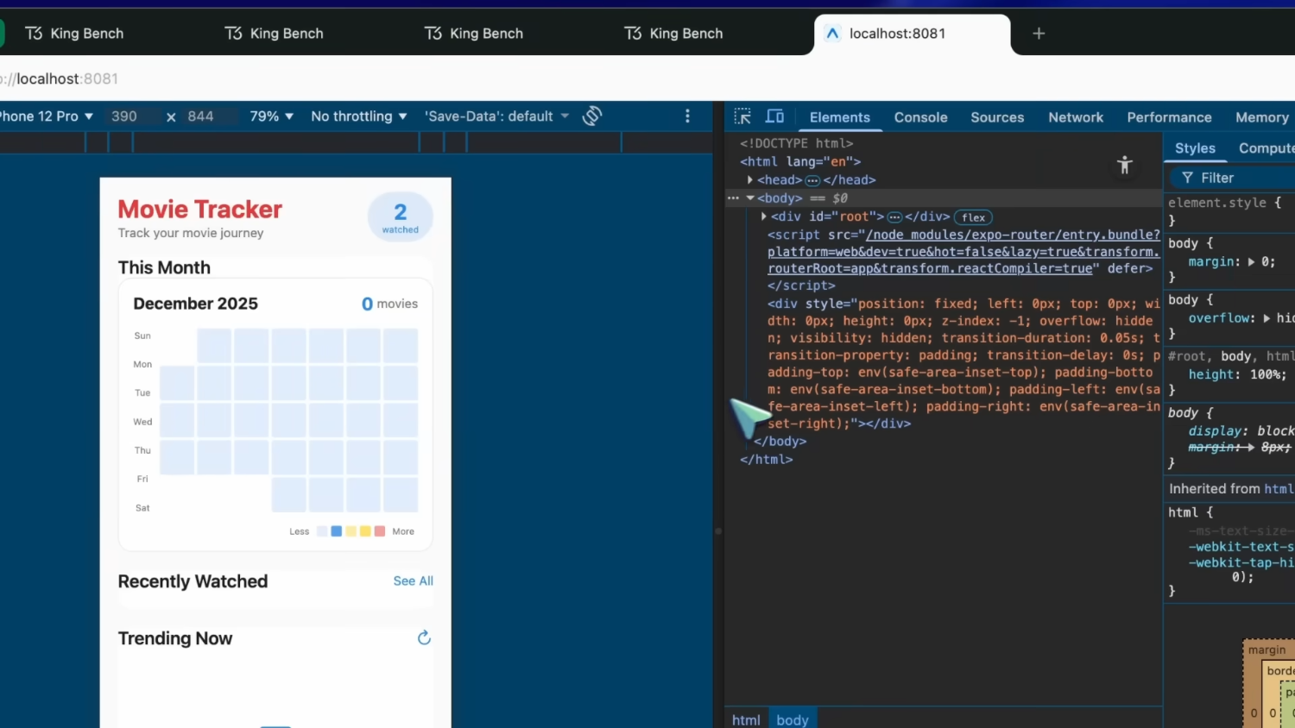This screenshot has width=1295, height=728.
Task: Toggle the flex badge on root div
Action: click(973, 217)
